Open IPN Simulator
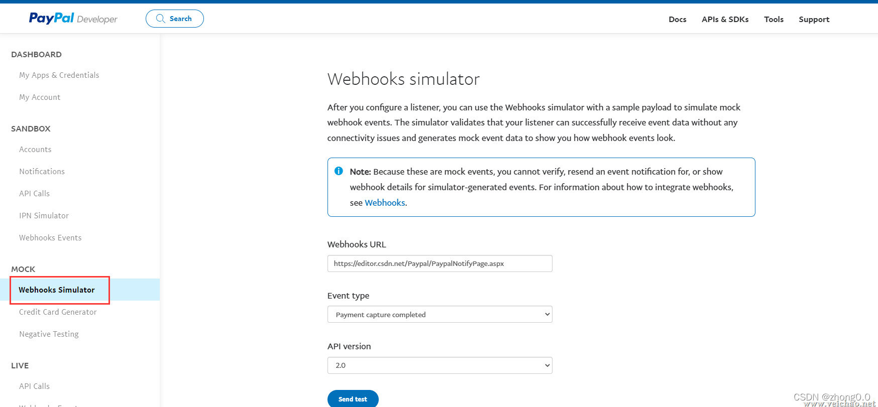Viewport: 878px width, 407px height. 44,215
